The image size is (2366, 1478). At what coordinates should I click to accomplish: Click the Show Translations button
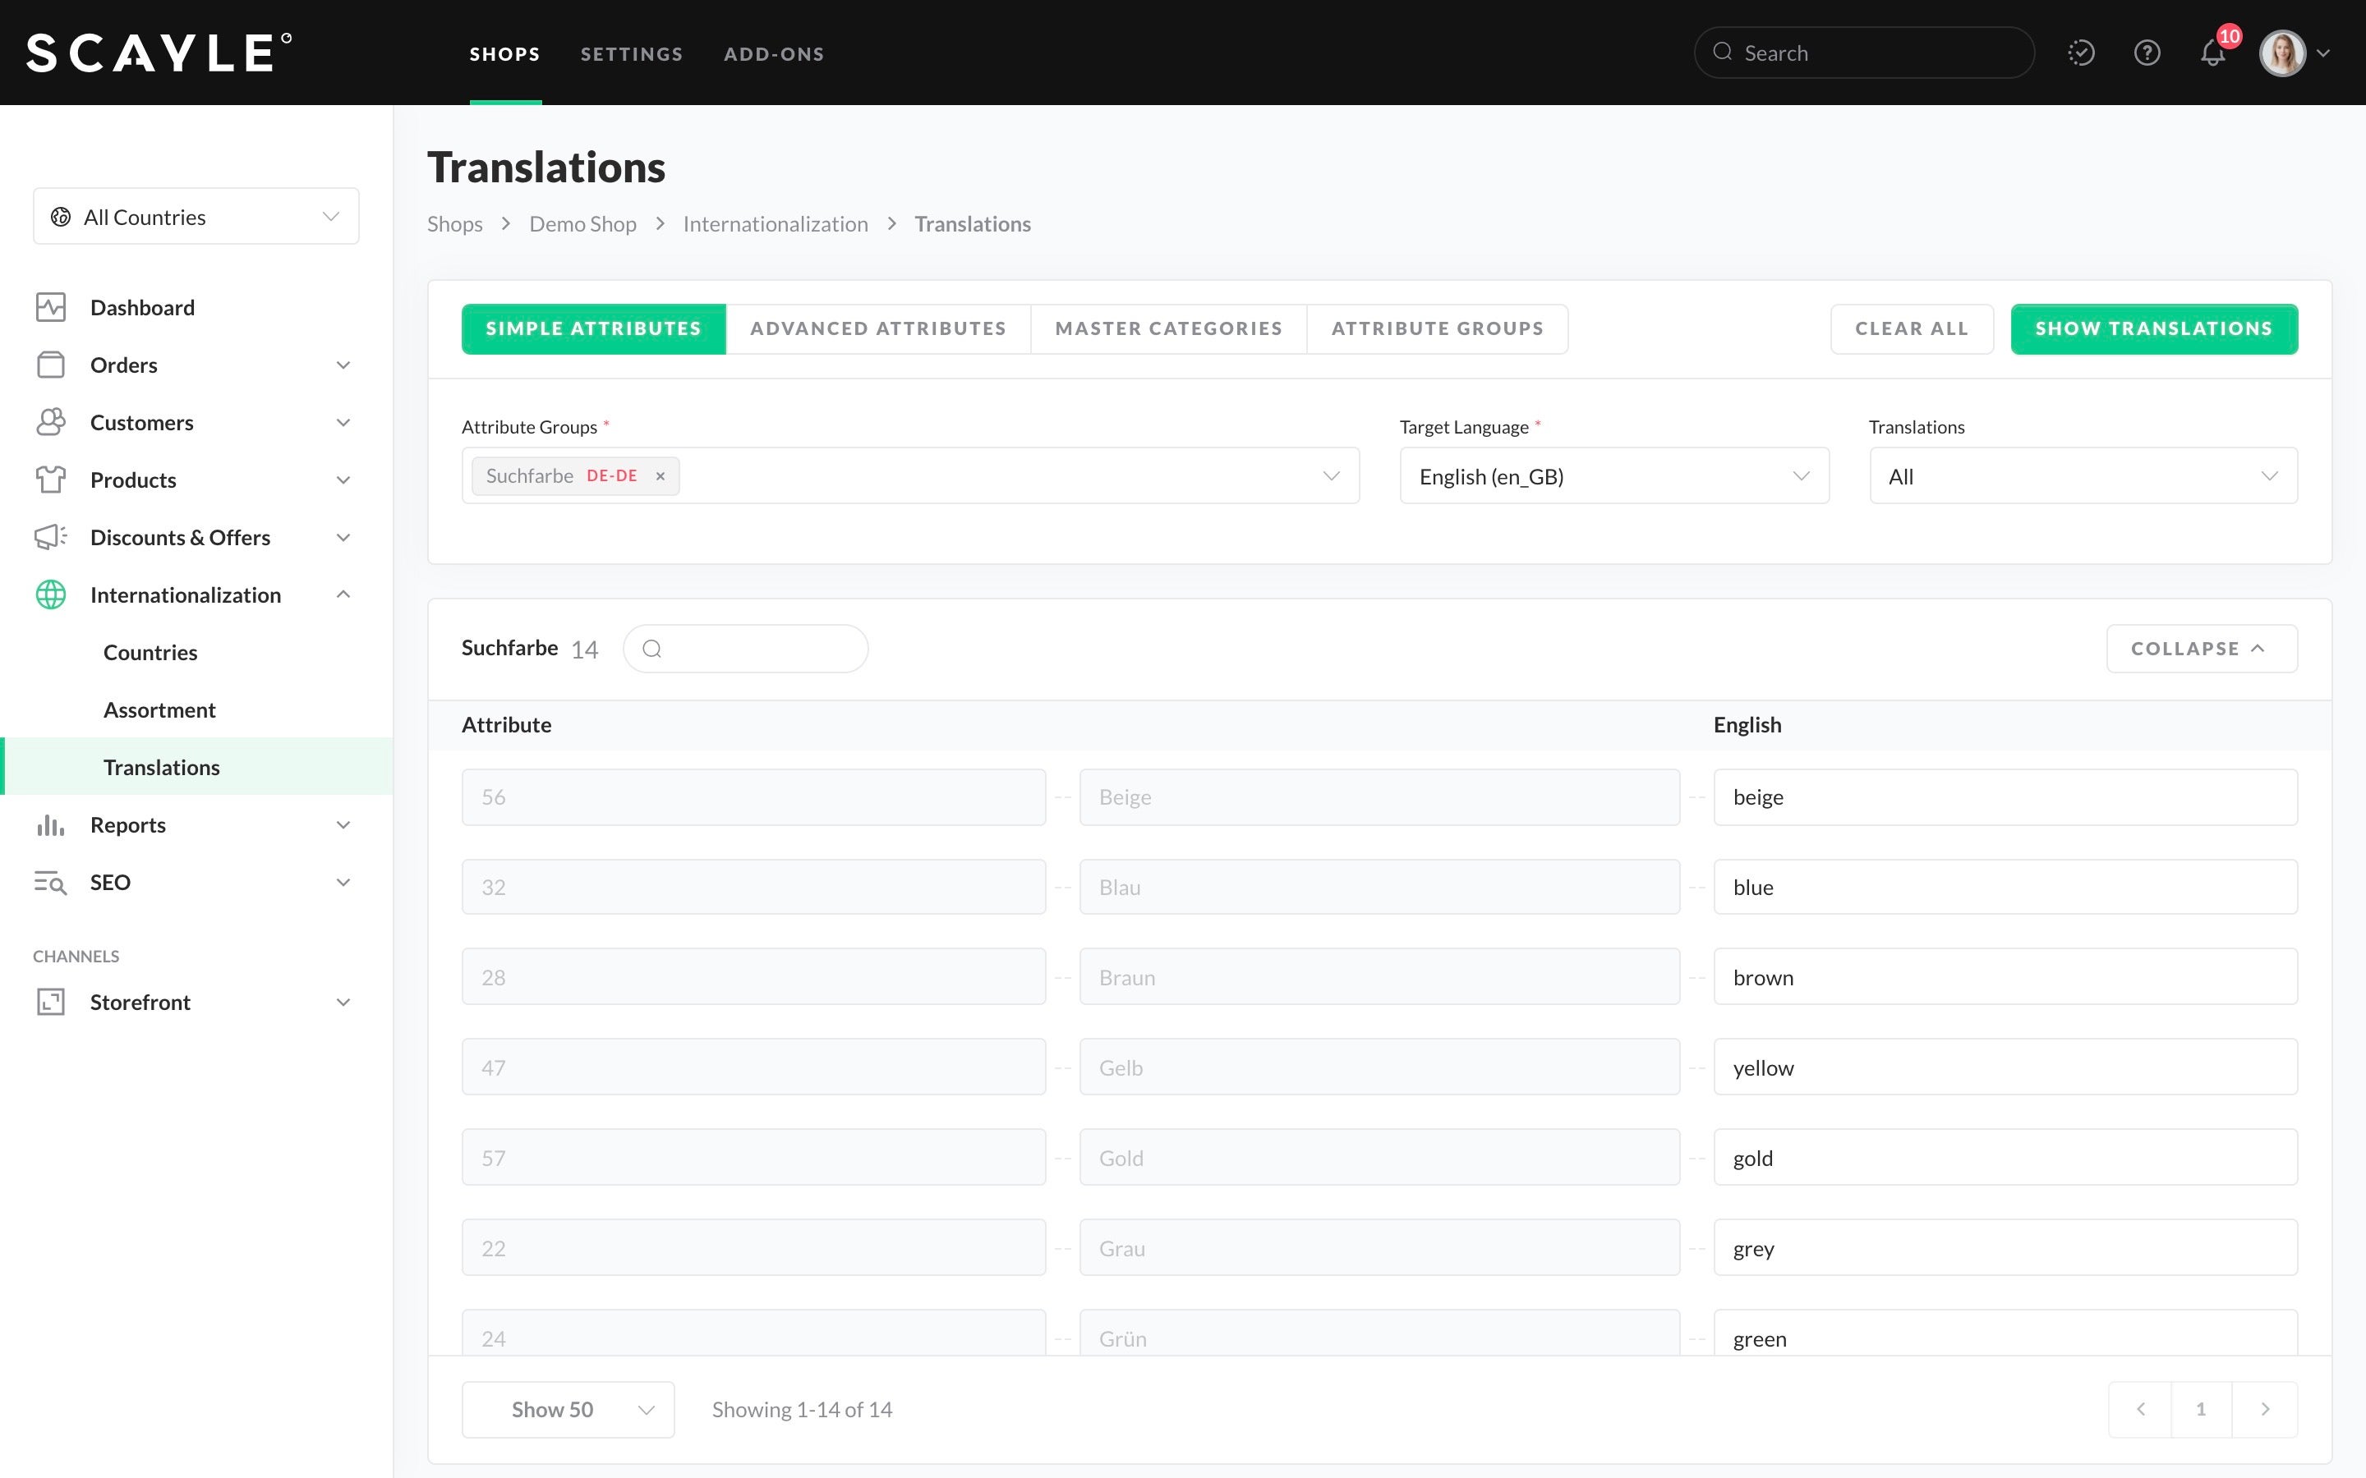click(2153, 328)
